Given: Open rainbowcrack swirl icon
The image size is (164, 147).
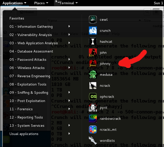Looking at the screenshot, I should click(x=93, y=118).
